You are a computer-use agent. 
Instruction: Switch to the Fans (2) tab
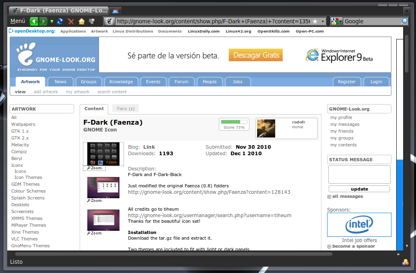click(126, 109)
